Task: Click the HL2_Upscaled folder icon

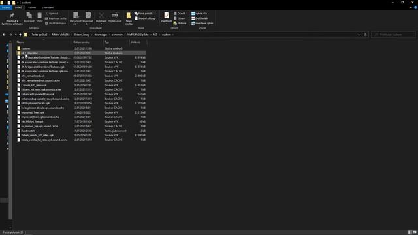Action: (x=19, y=53)
